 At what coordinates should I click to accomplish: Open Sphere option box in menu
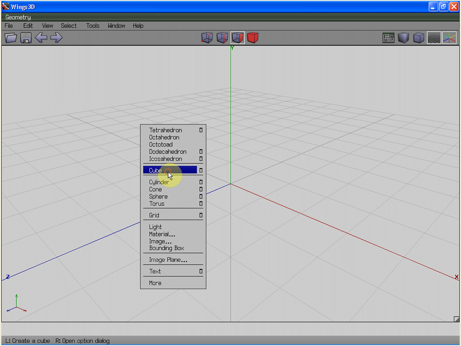(x=201, y=196)
